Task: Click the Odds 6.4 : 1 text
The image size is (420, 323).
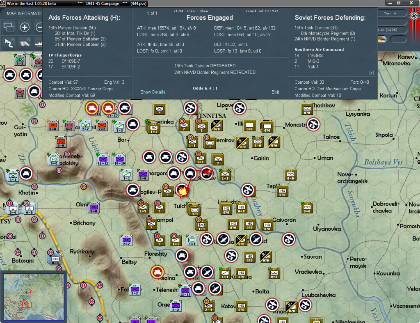Action: [205, 88]
